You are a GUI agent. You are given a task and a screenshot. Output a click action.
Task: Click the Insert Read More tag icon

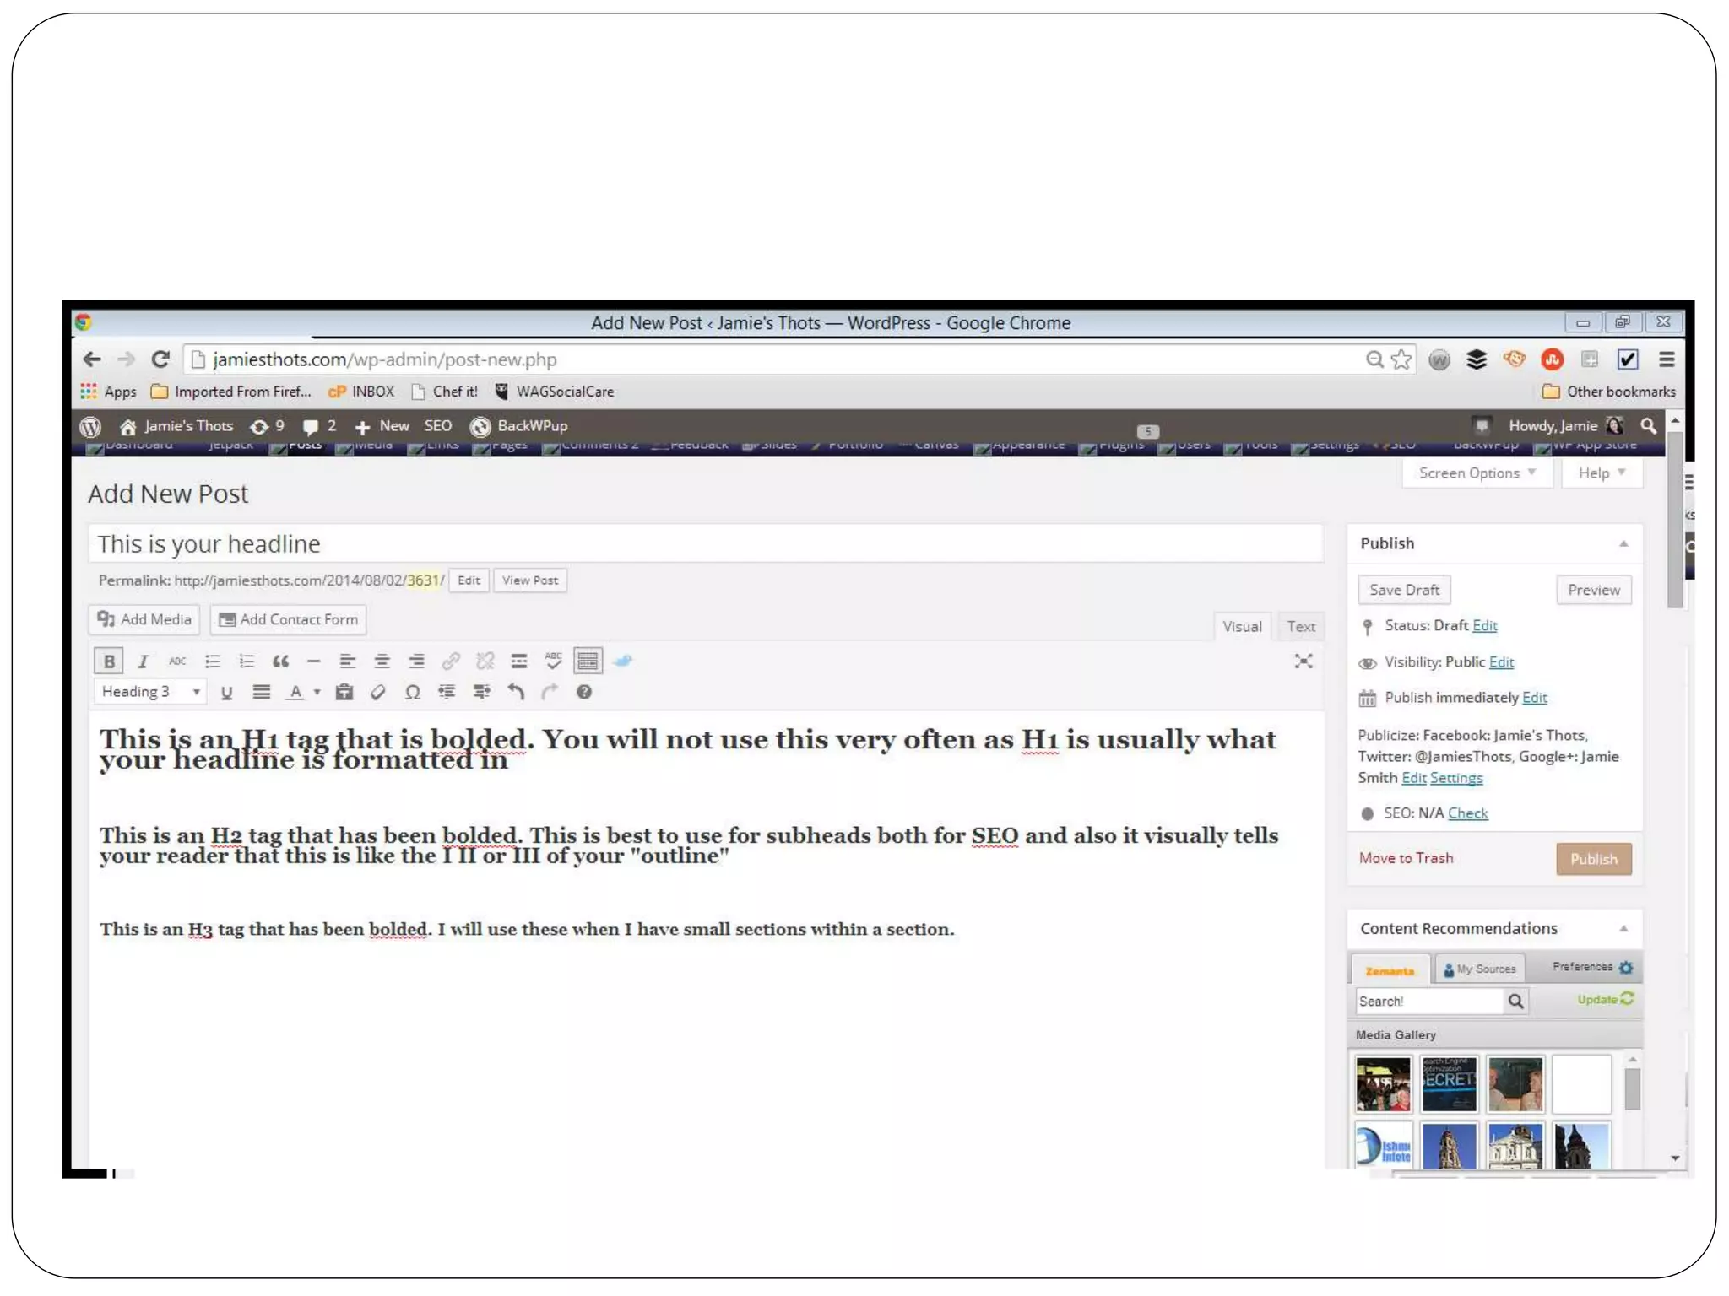518,661
